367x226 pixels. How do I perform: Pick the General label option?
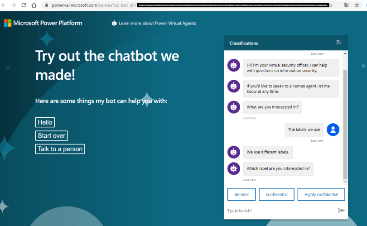(241, 194)
